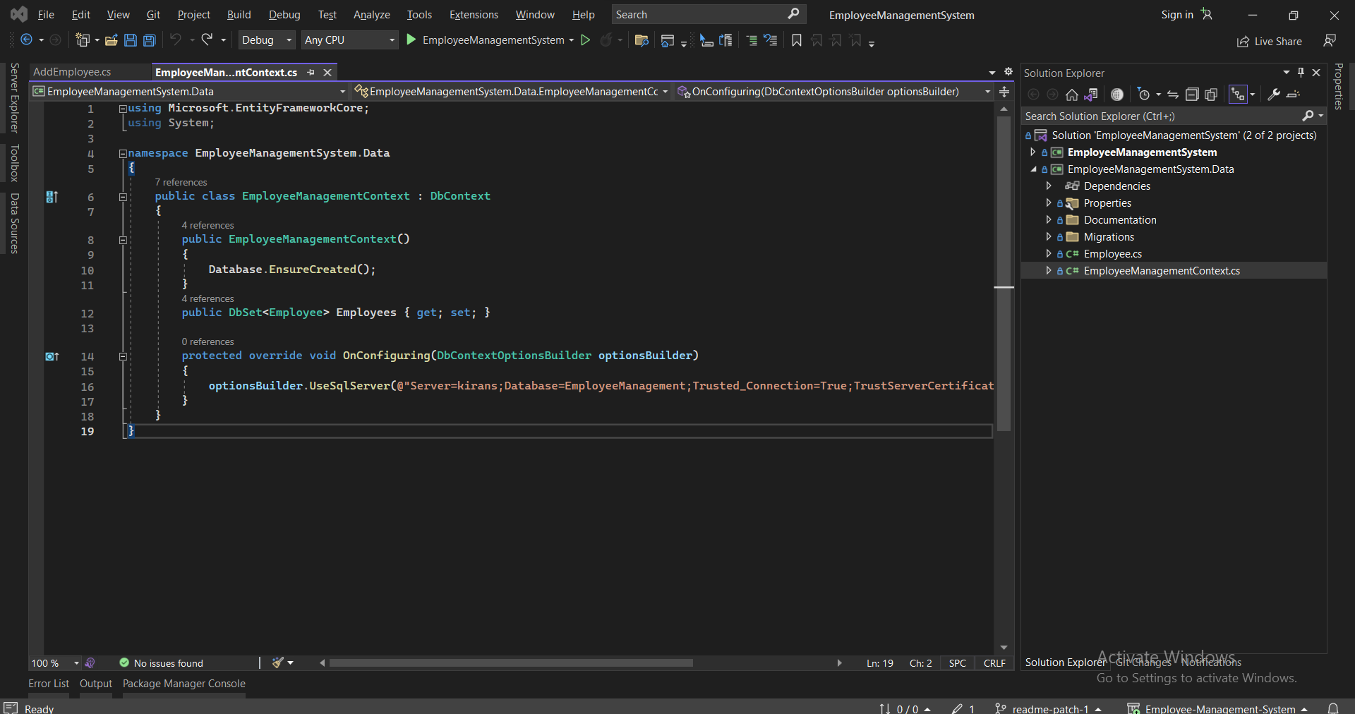
Task: Collapse the class outlining at line 6
Action: click(x=123, y=198)
